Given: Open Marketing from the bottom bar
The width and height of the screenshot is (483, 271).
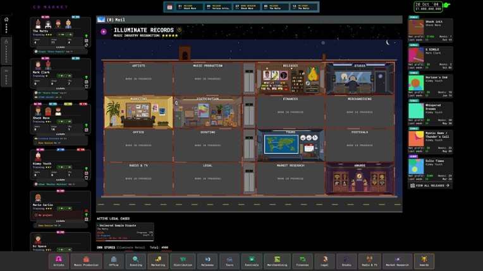Looking at the screenshot, I should pyautogui.click(x=158, y=261).
